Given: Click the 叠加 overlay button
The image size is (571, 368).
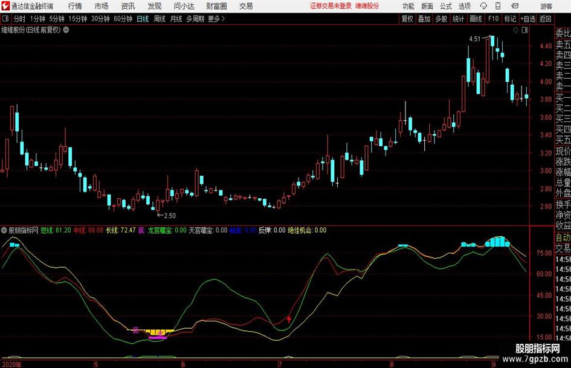Looking at the screenshot, I should tap(424, 19).
